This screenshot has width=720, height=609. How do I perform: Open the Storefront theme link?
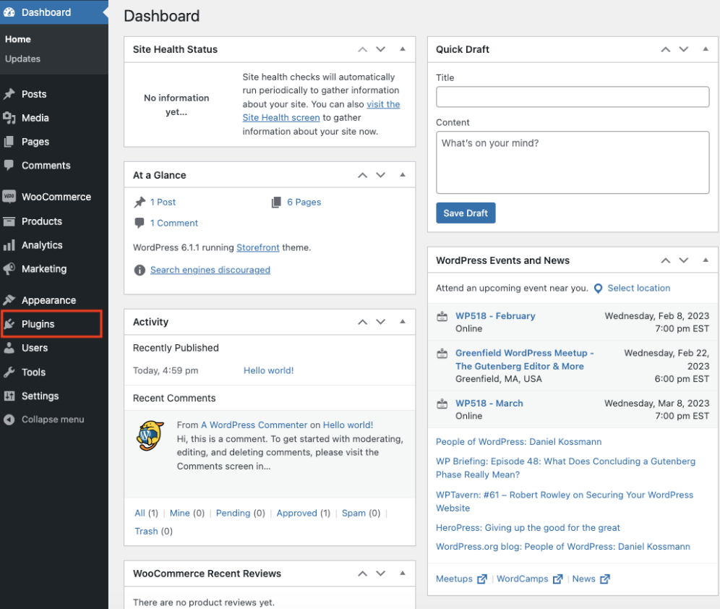(257, 247)
